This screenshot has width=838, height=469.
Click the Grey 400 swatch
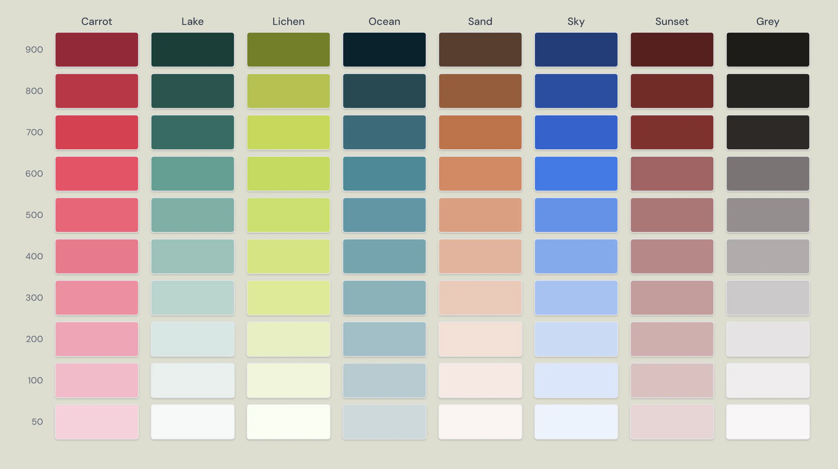tap(768, 256)
